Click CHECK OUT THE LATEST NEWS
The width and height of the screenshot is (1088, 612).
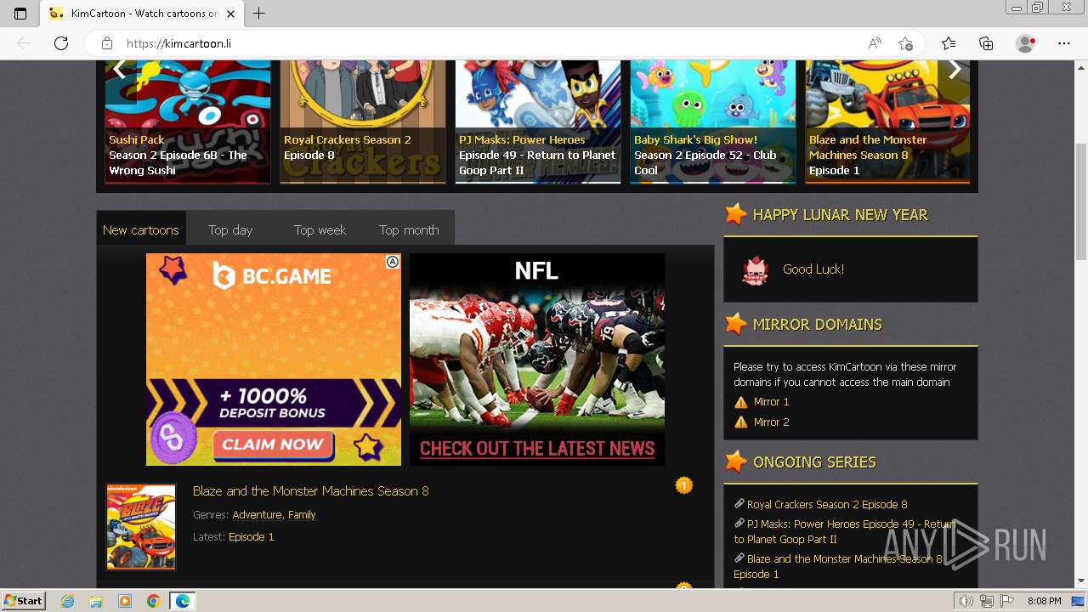pos(537,449)
